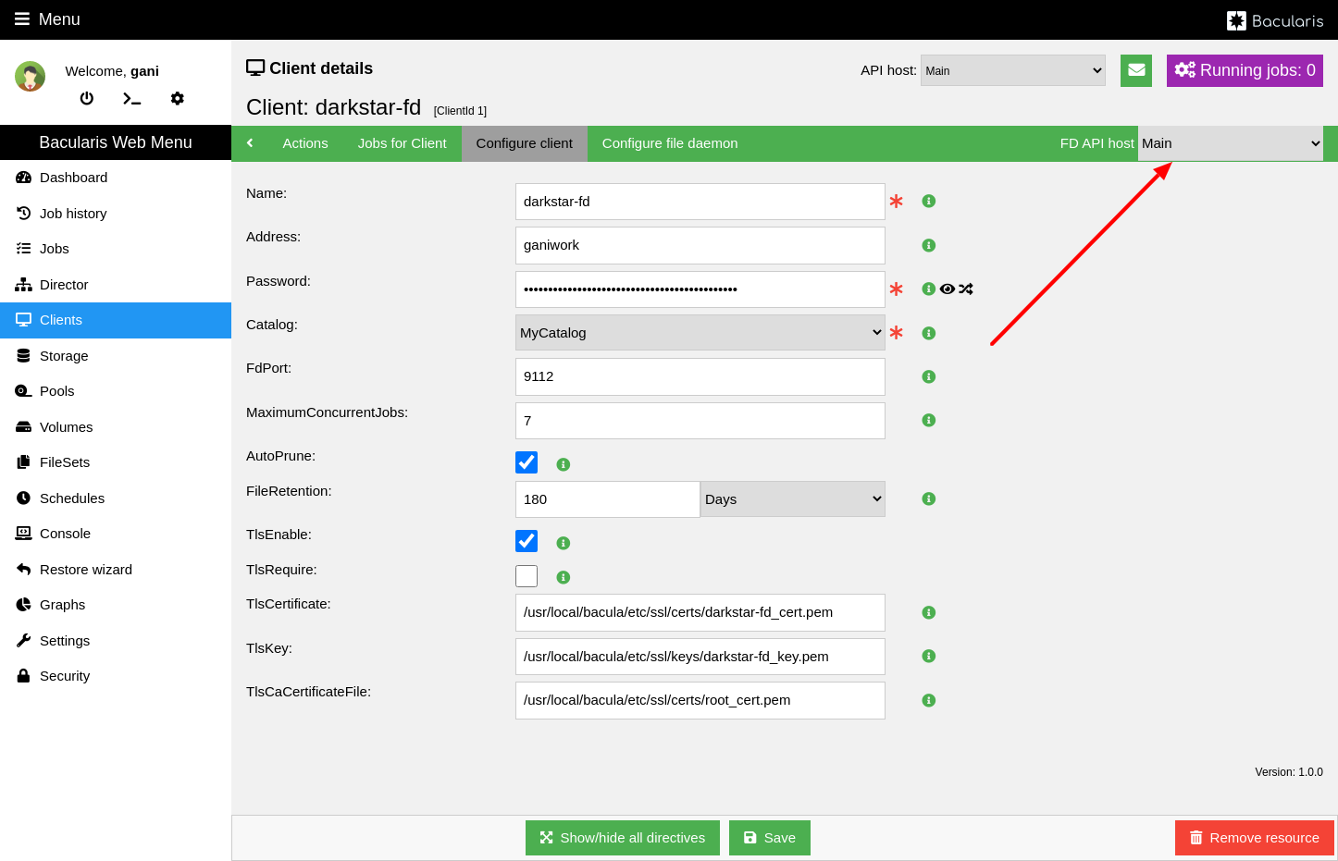Open Settings in sidebar

point(116,641)
